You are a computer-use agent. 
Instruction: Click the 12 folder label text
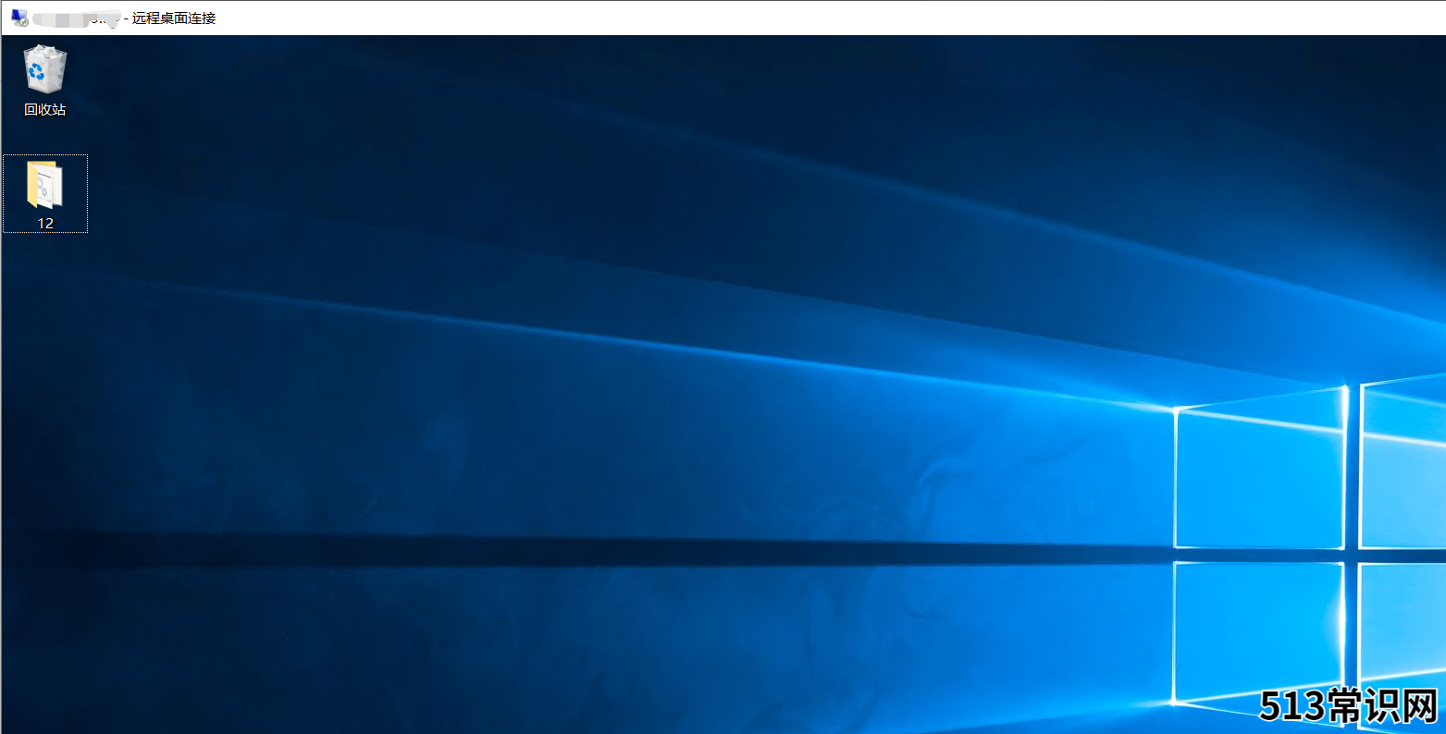[x=45, y=224]
